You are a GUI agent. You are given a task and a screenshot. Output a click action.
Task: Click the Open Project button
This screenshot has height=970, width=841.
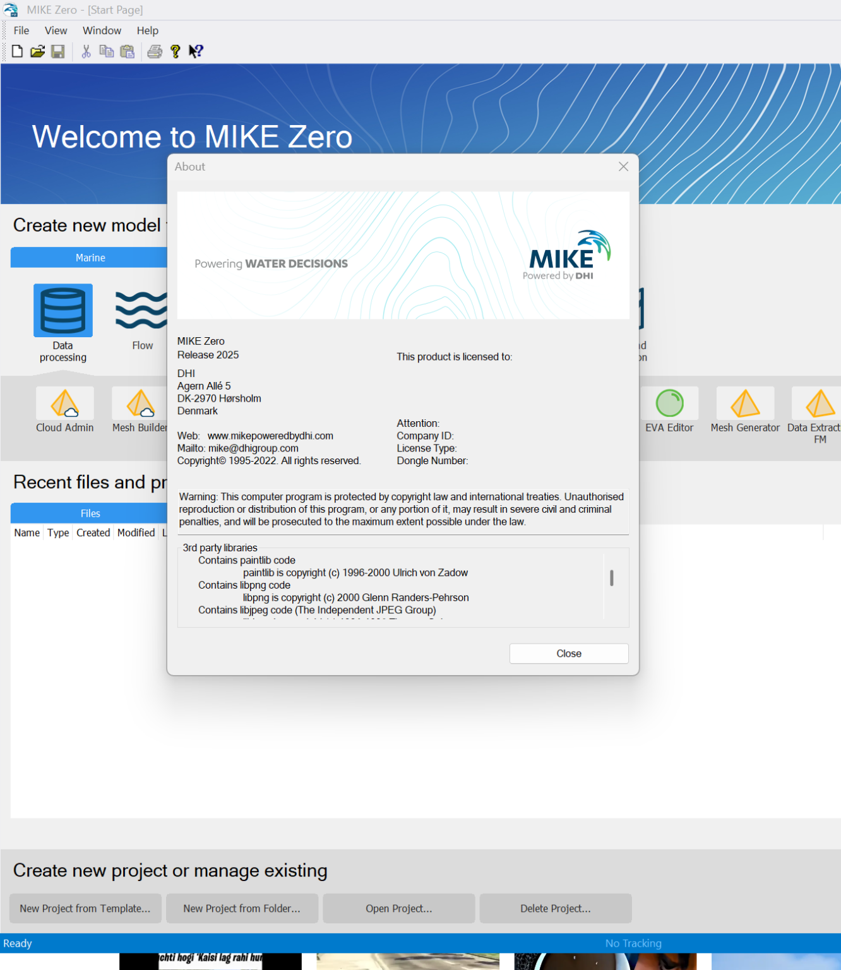(x=399, y=908)
